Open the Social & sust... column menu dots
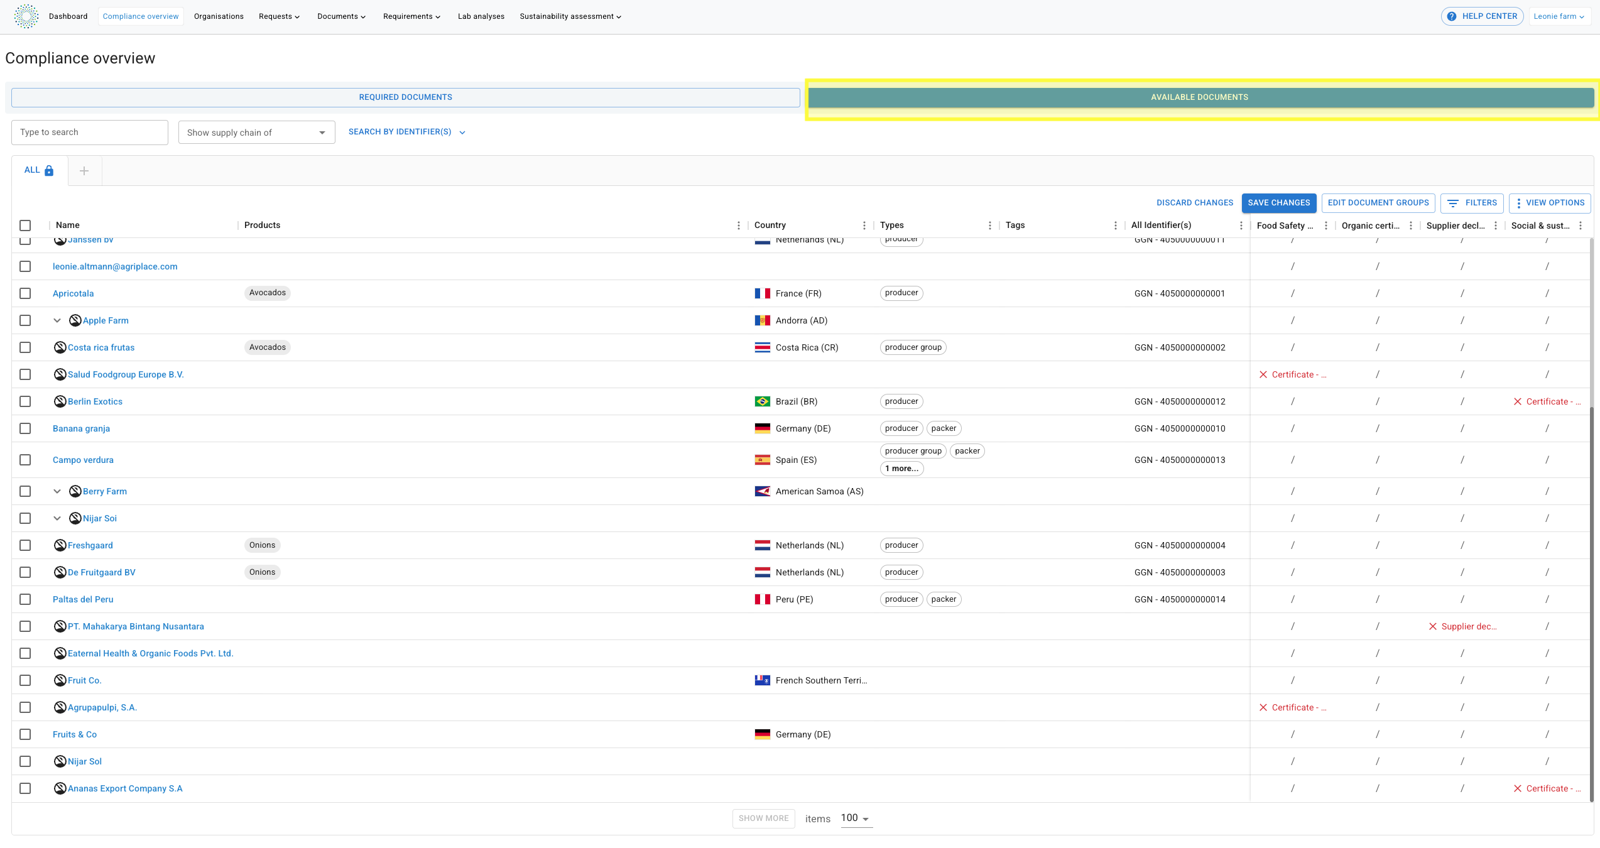This screenshot has height=848, width=1600. (x=1581, y=226)
